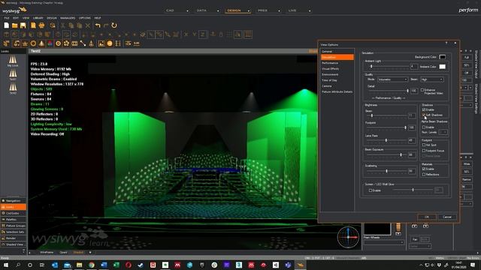Click the Open folder icon in toolbar
This screenshot has width=481, height=270.
pos(14,25)
